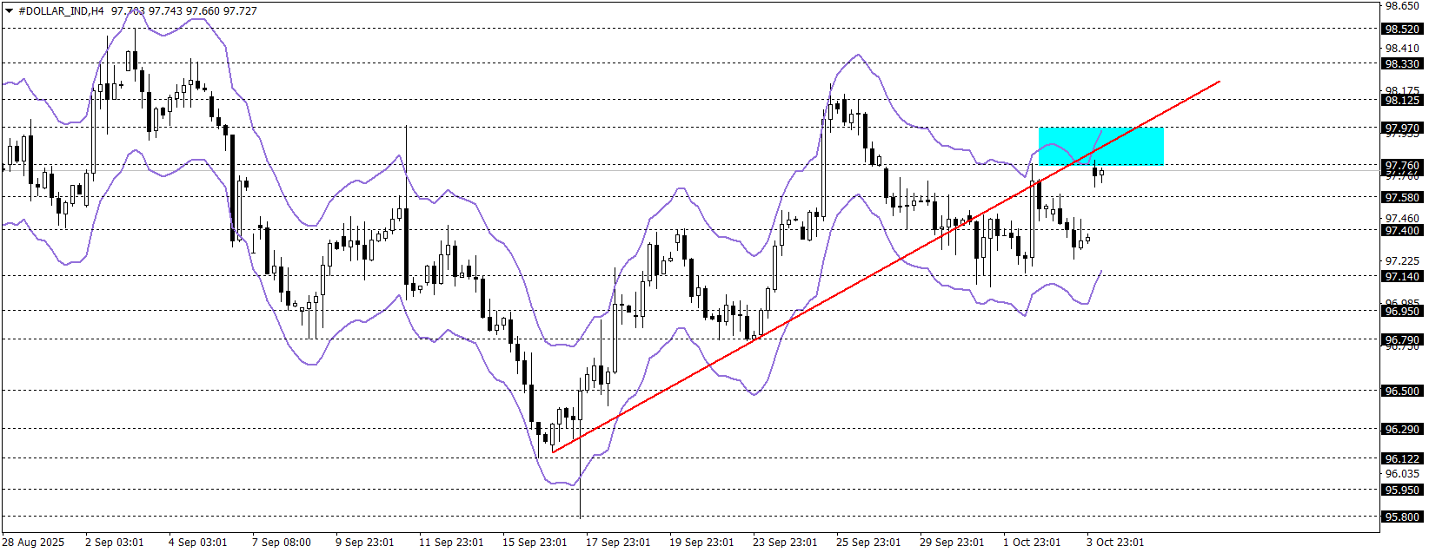Select the 95.950 price level label
The width and height of the screenshot is (1429, 553).
[x=1402, y=490]
